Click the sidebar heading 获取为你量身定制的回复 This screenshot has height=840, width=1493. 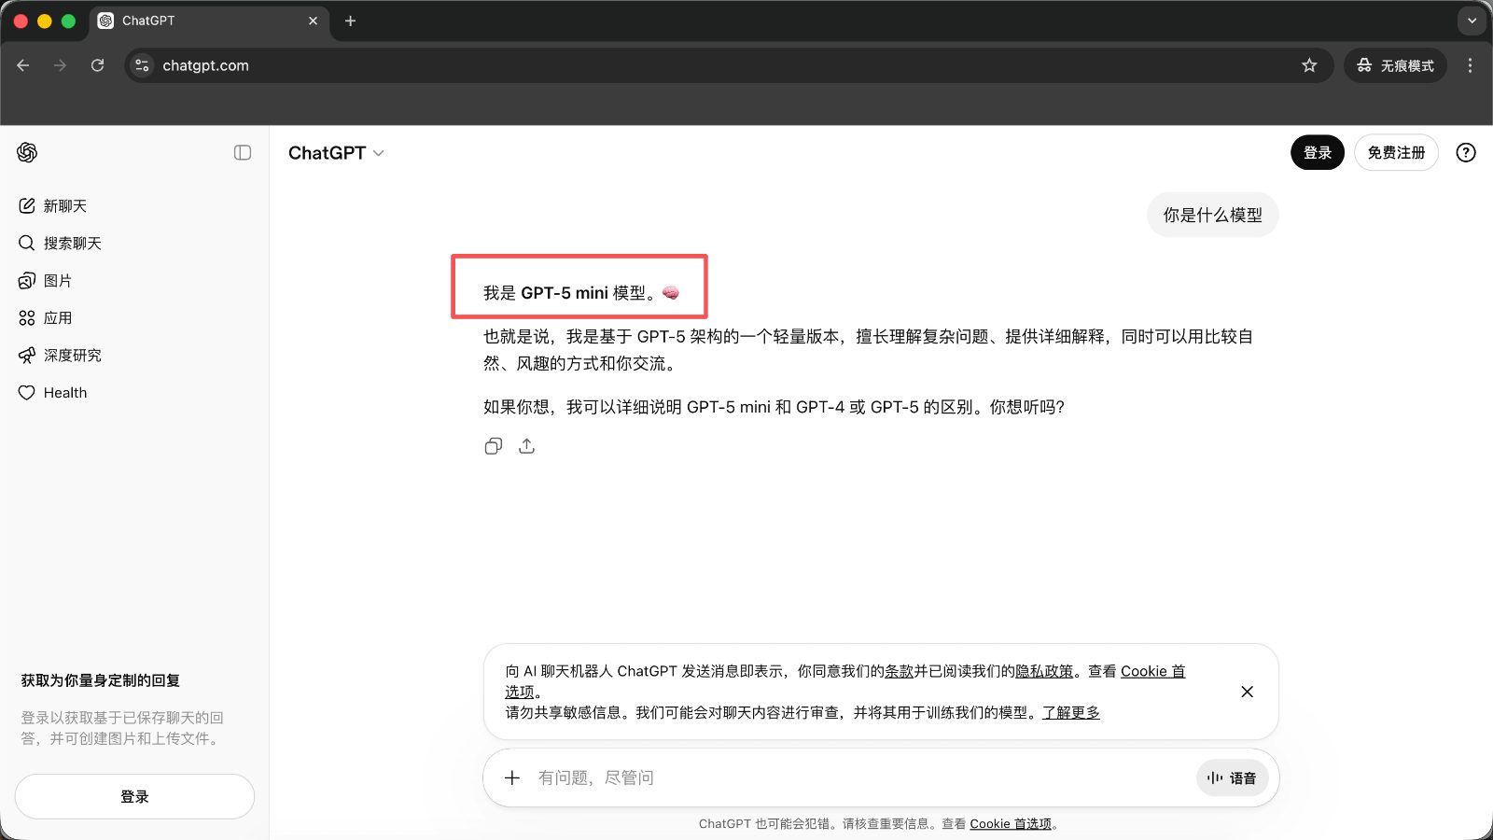[x=101, y=680]
